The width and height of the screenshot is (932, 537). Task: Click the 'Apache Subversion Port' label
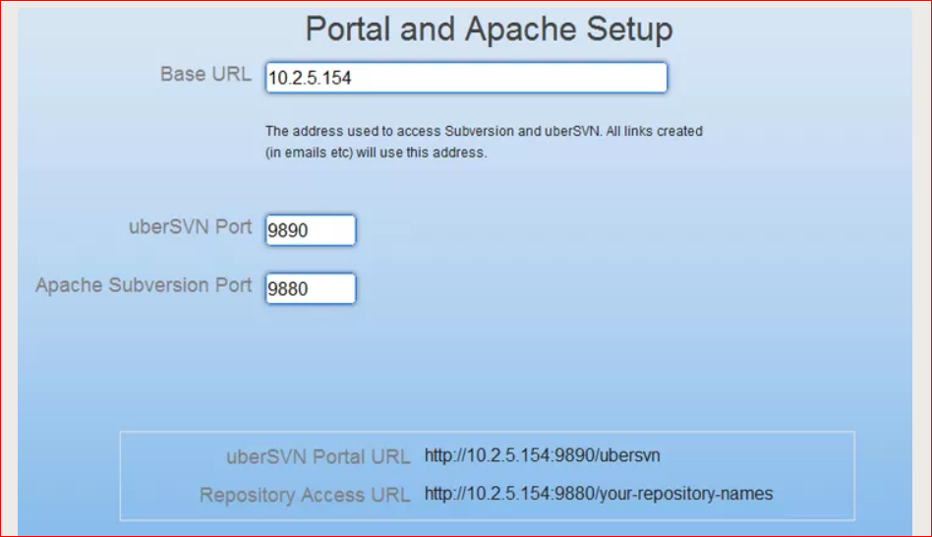(144, 285)
